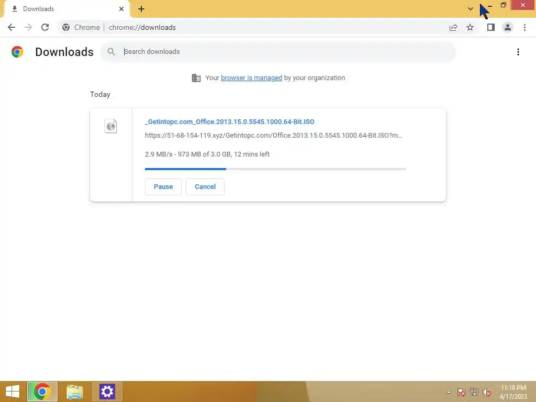Click the download progress bar
536x402 pixels.
pyautogui.click(x=275, y=169)
